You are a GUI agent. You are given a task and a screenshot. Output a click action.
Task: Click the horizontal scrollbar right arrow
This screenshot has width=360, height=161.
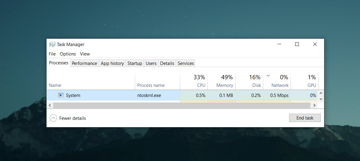(314, 105)
